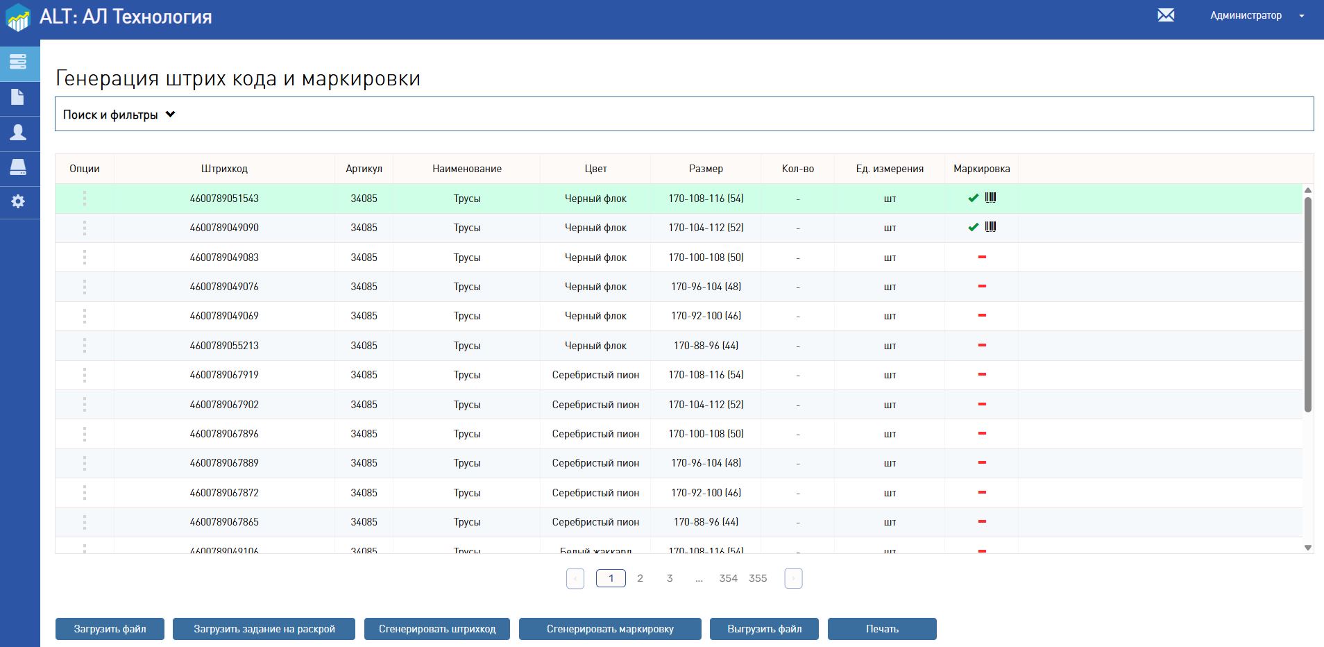
Task: Click barcode cell 4600789055213
Action: [224, 346]
